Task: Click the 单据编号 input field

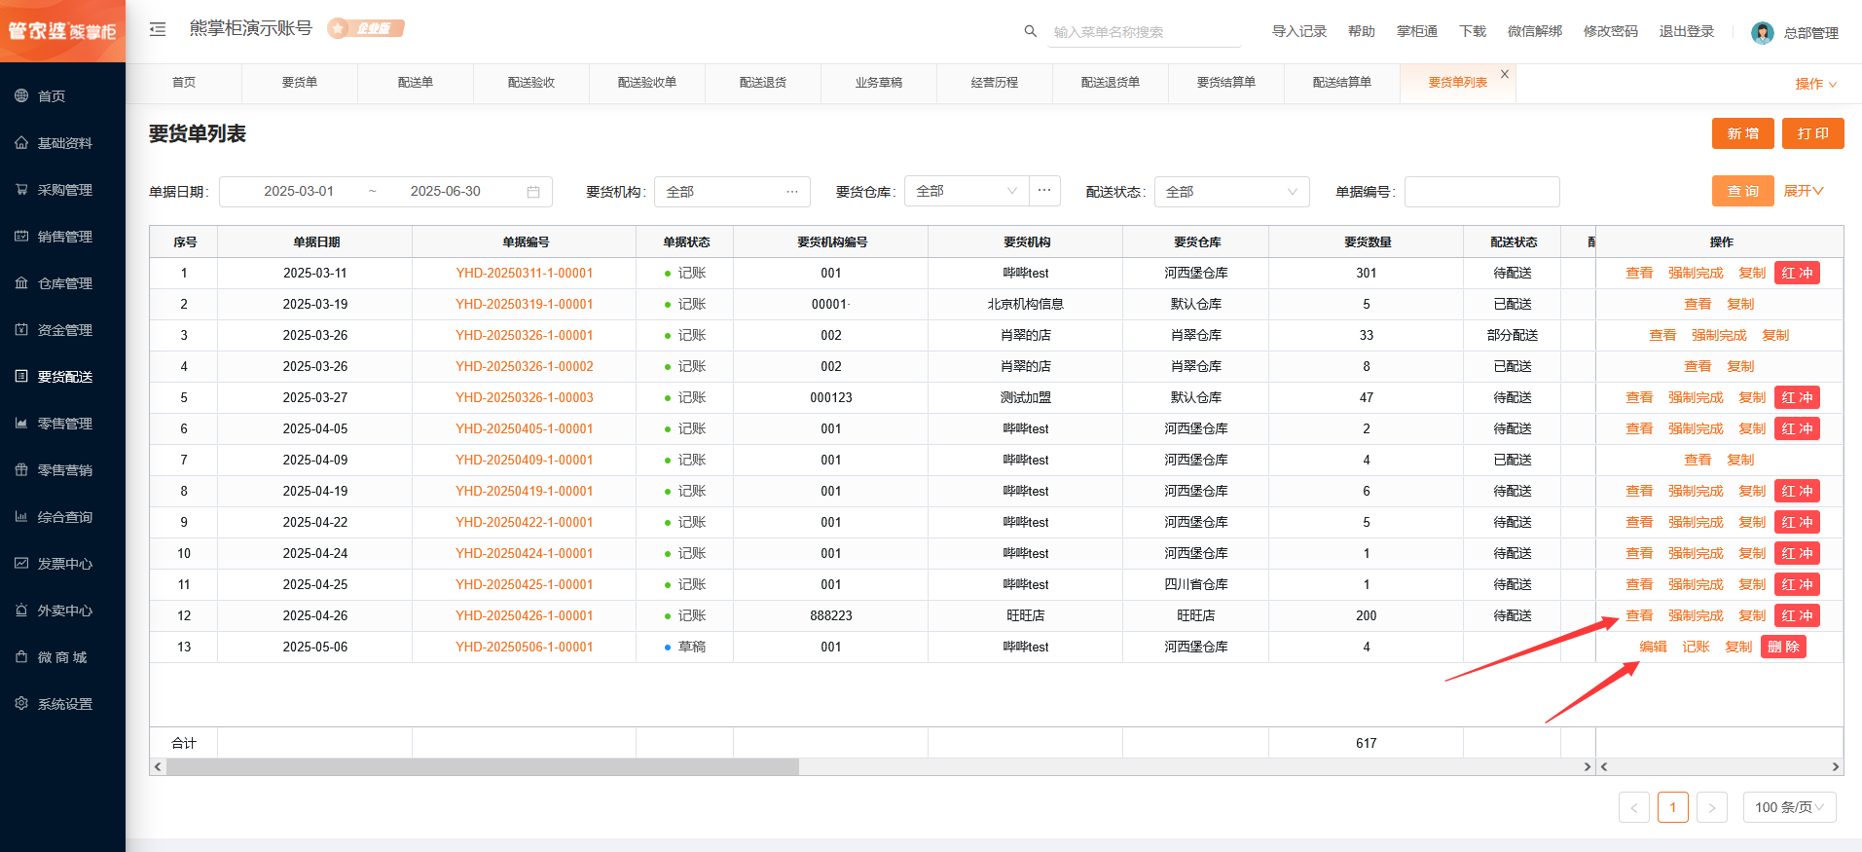Action: coord(1481,192)
